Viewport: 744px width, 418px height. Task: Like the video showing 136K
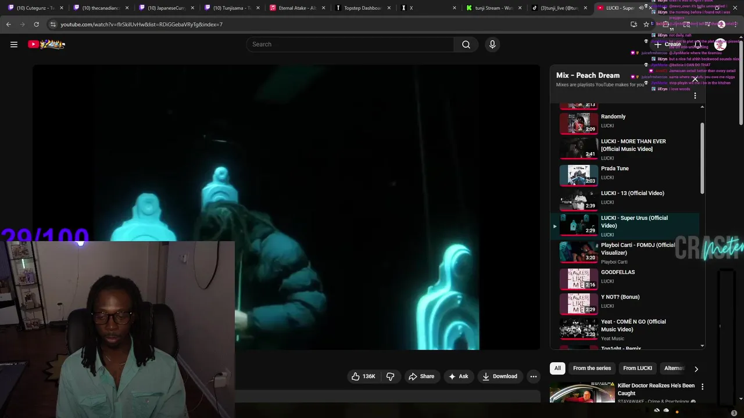(363, 376)
